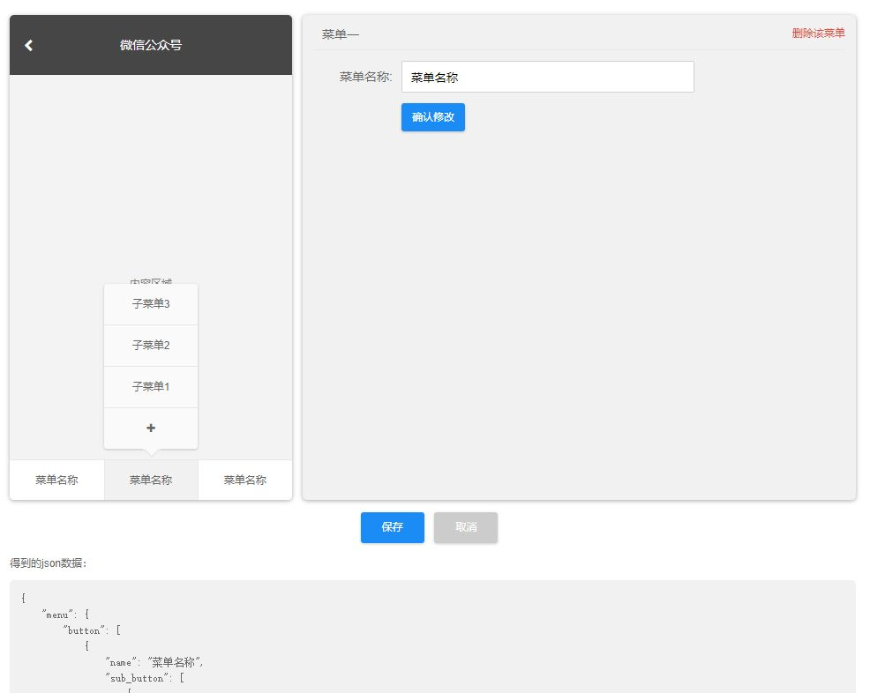Viewport: 870px width, 693px height.
Task: Click the 得到的json数据 label
Action: click(x=49, y=563)
